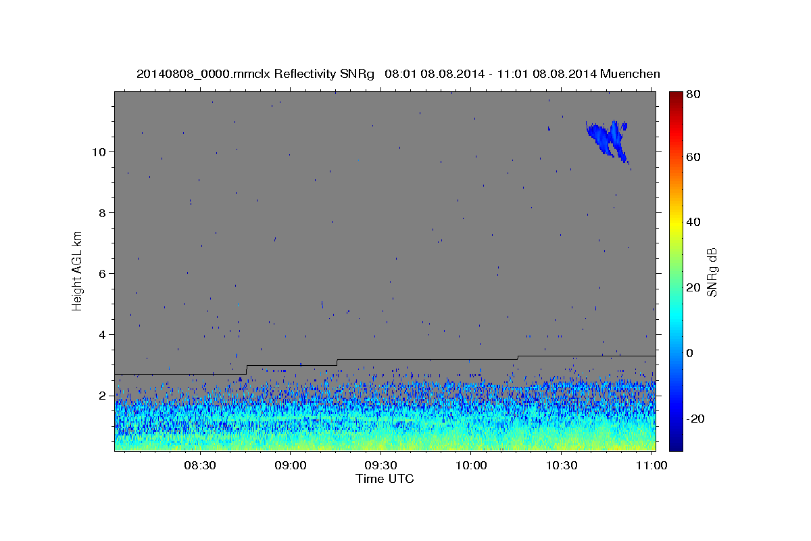Click the 11:00 time tick label
The width and height of the screenshot is (811, 541).
(651, 465)
